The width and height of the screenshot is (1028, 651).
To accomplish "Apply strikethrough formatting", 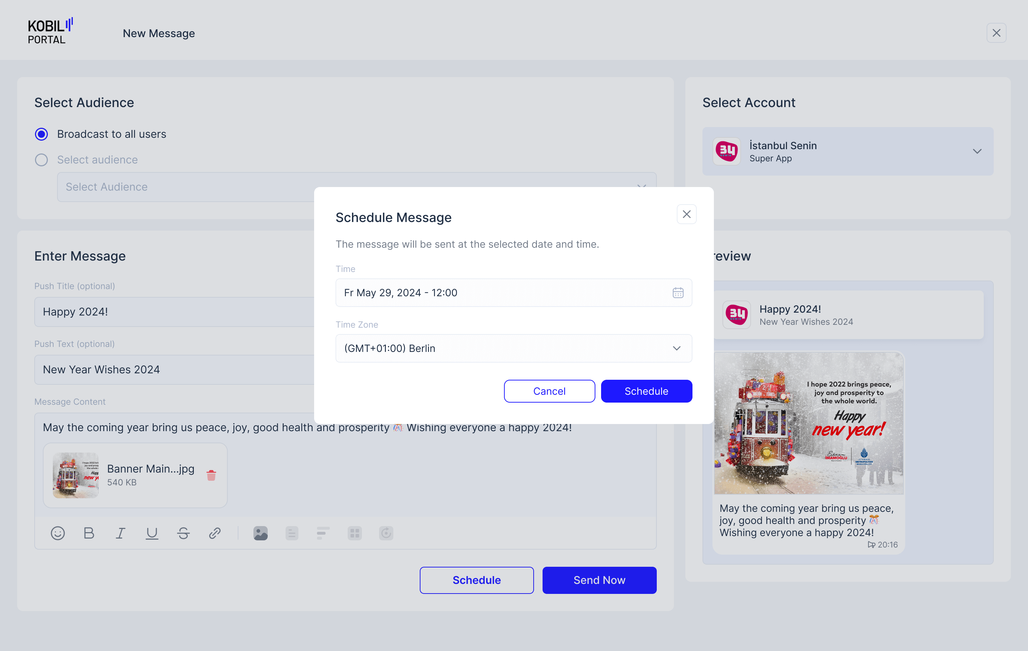I will pyautogui.click(x=183, y=533).
